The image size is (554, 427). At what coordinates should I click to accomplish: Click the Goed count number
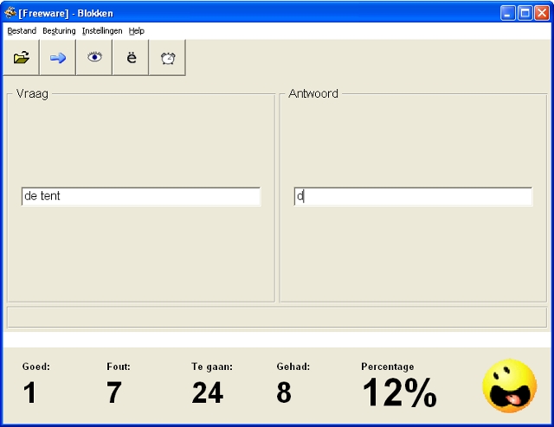click(x=29, y=393)
